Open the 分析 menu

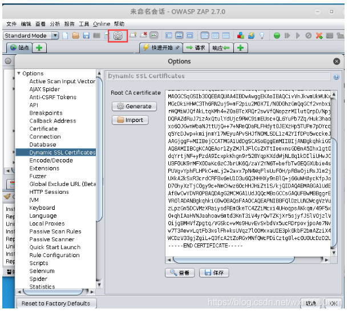pos(55,24)
